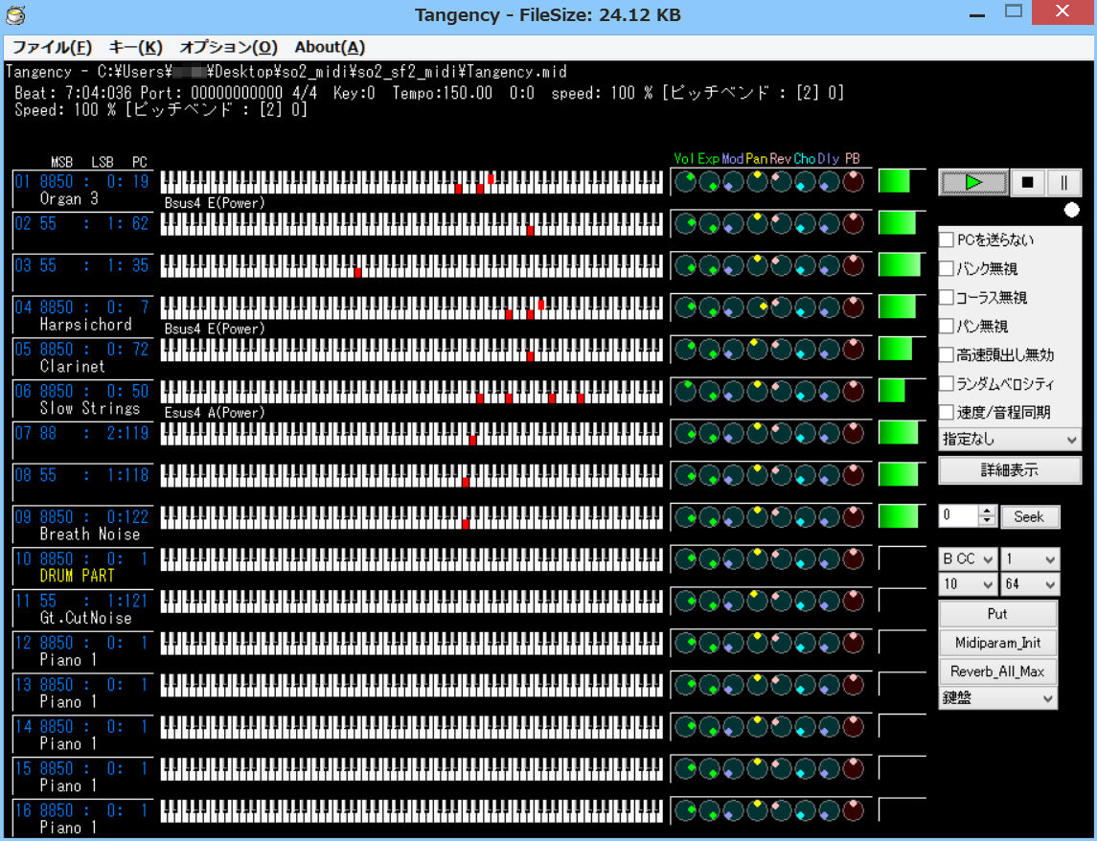Click the Organ 3 channel level meter

(901, 182)
